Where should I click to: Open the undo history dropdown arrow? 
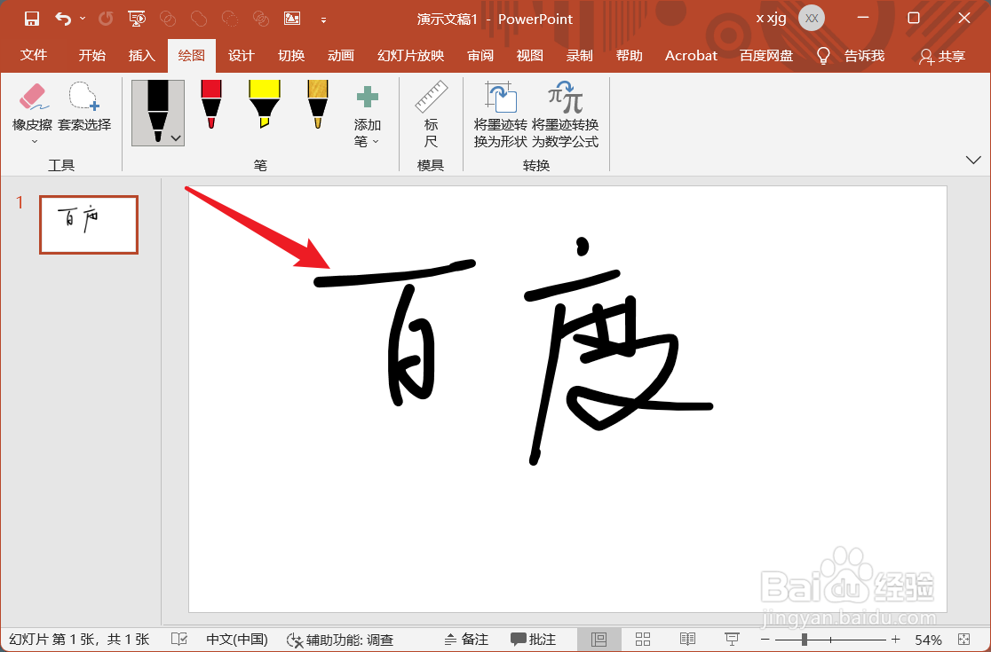coord(83,19)
